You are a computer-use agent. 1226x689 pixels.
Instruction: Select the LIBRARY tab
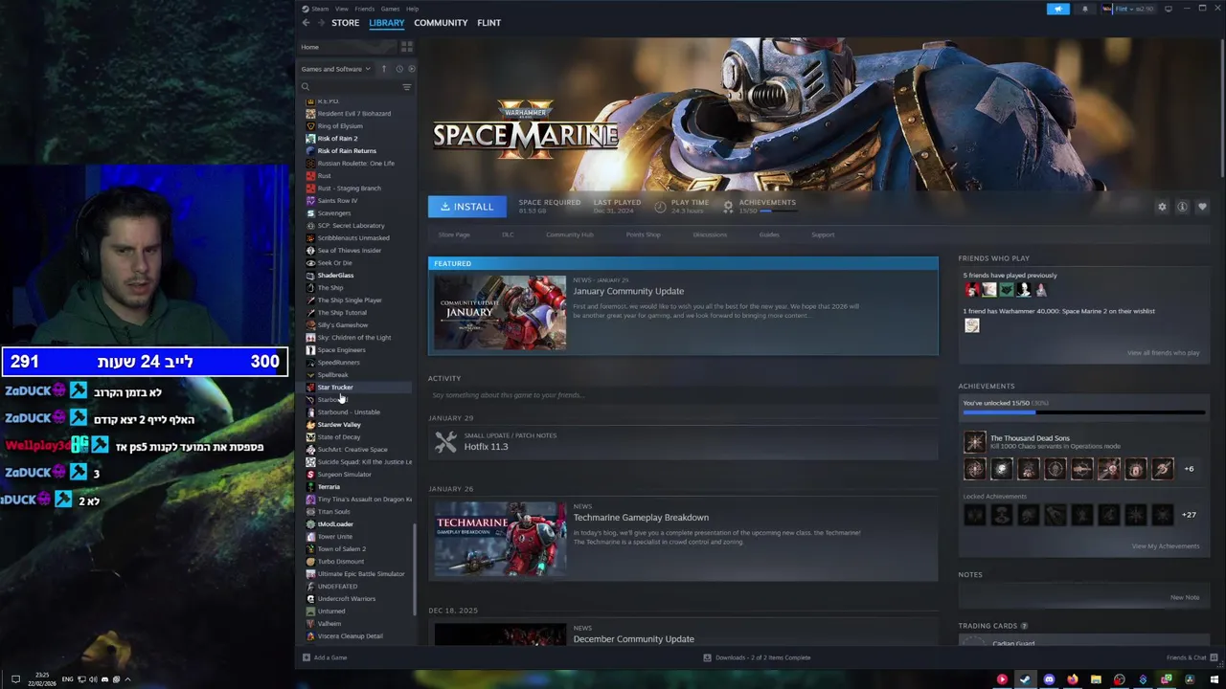pyautogui.click(x=387, y=23)
